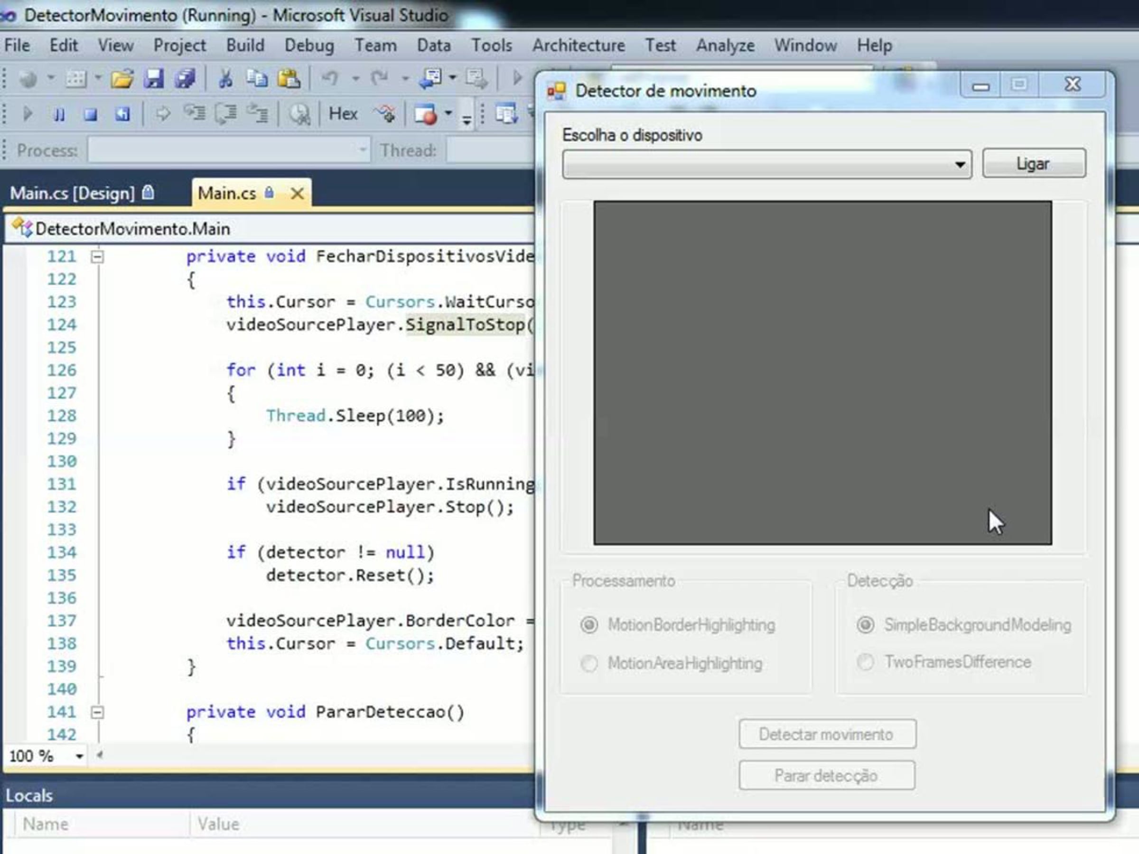
Task: Switch to Main.cs [Design] tab
Action: tap(73, 194)
